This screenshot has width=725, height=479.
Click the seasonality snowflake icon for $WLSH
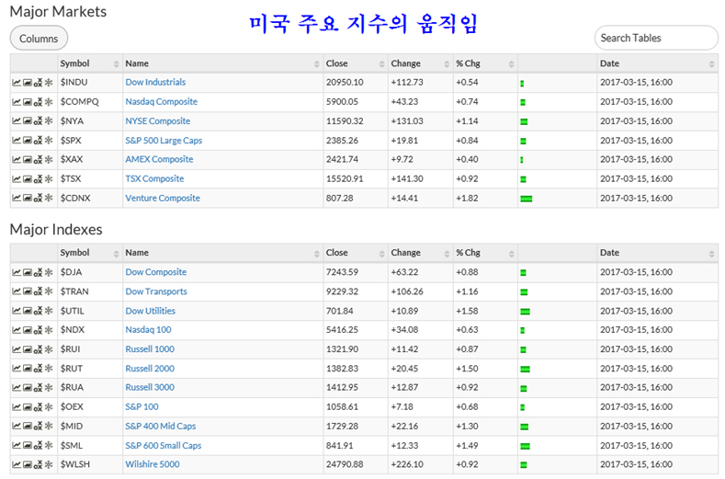tap(49, 465)
